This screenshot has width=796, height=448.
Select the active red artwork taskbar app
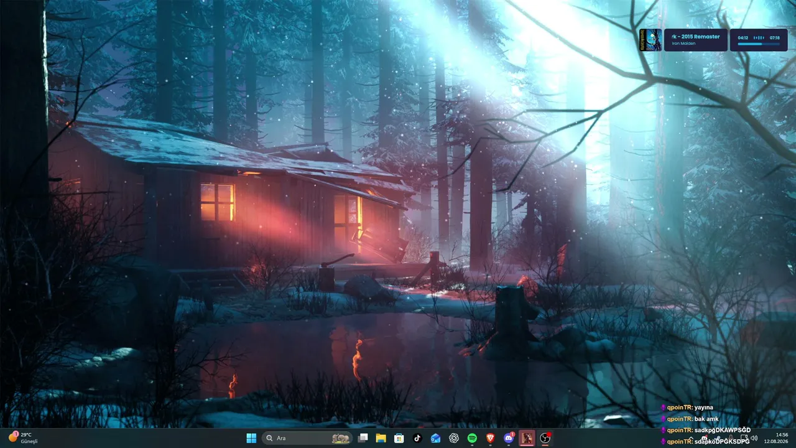click(x=527, y=438)
